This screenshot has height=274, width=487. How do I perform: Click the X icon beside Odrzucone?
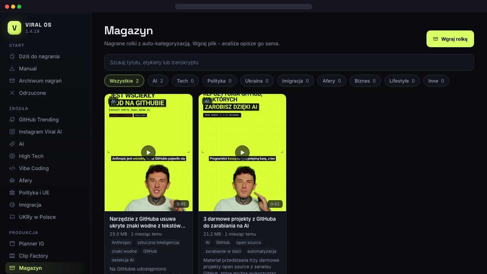(x=12, y=93)
